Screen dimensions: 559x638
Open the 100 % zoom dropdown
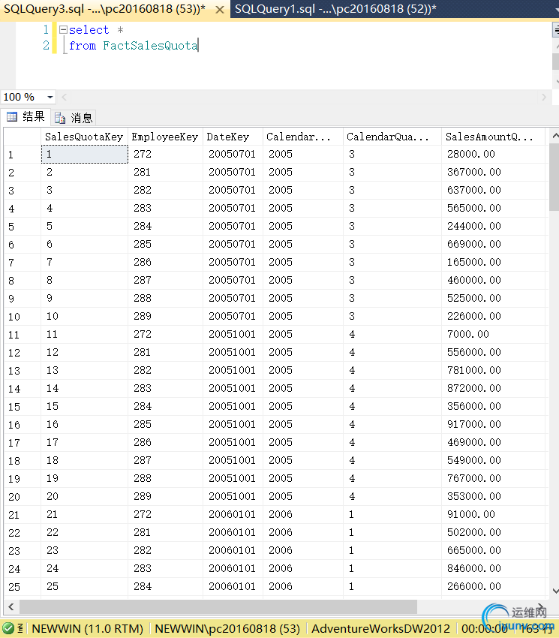point(50,98)
